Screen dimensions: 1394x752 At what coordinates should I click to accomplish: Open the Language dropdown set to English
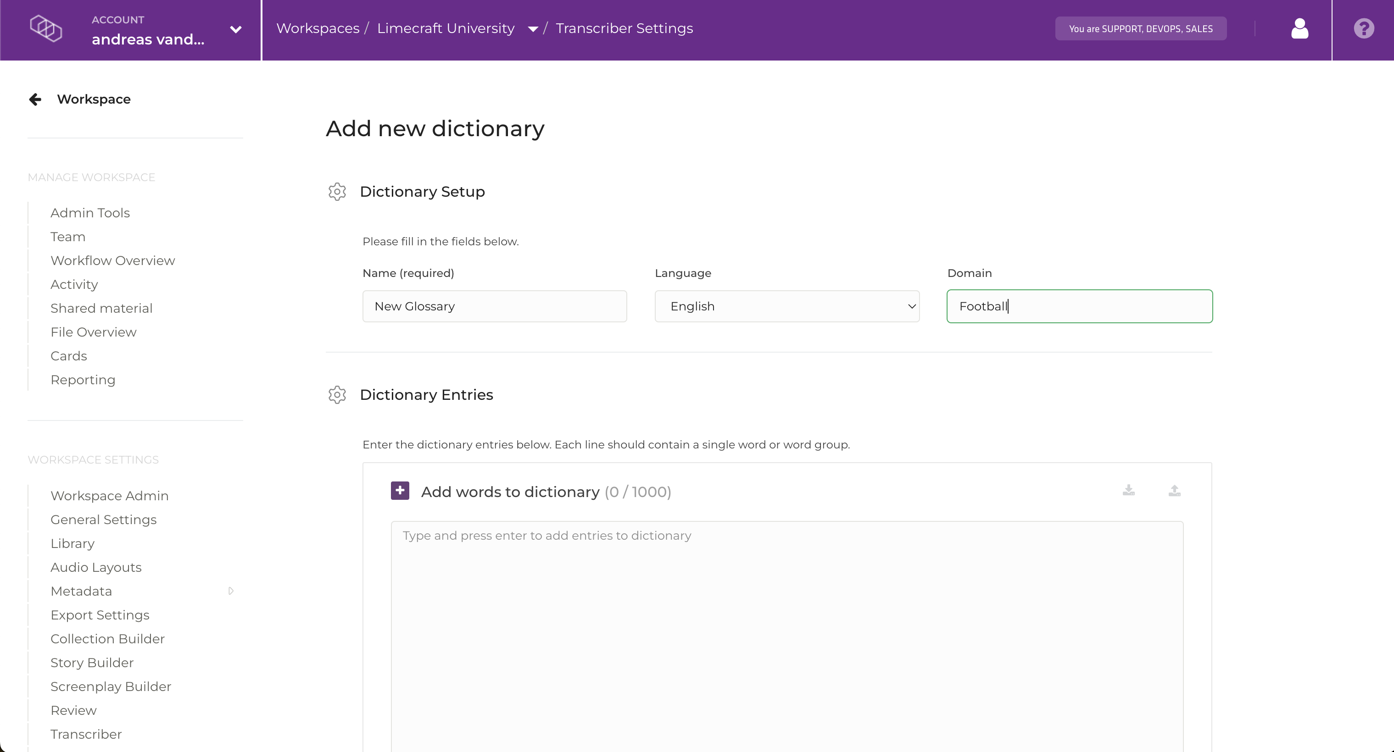coord(787,306)
